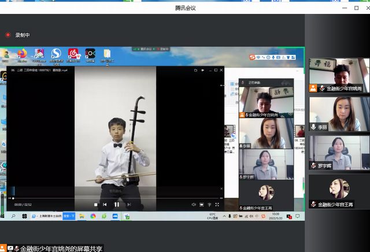Select 李丽 participant video tile

[x=339, y=114]
